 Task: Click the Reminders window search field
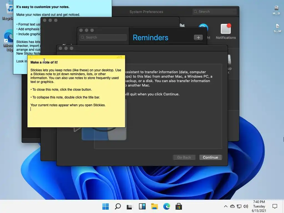103,37
